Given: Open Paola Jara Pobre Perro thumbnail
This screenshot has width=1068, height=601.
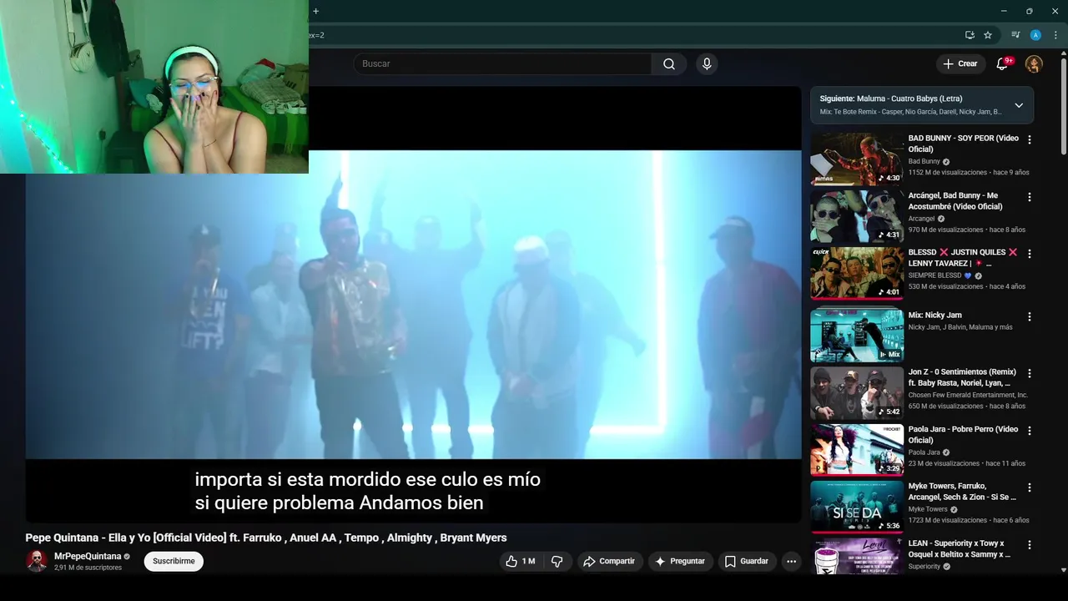Looking at the screenshot, I should [857, 450].
